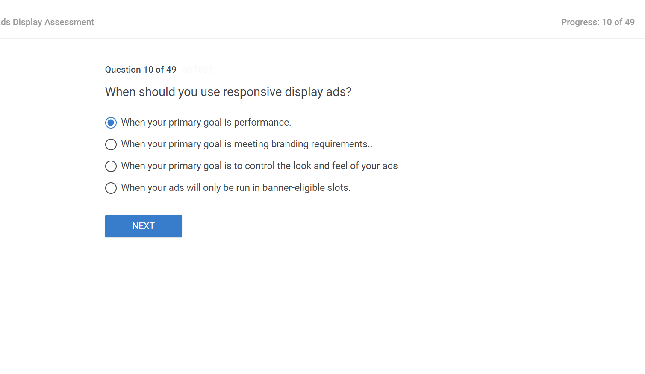The image size is (645, 374).
Task: Click 'Question 10 of 49' label
Action: tap(141, 70)
